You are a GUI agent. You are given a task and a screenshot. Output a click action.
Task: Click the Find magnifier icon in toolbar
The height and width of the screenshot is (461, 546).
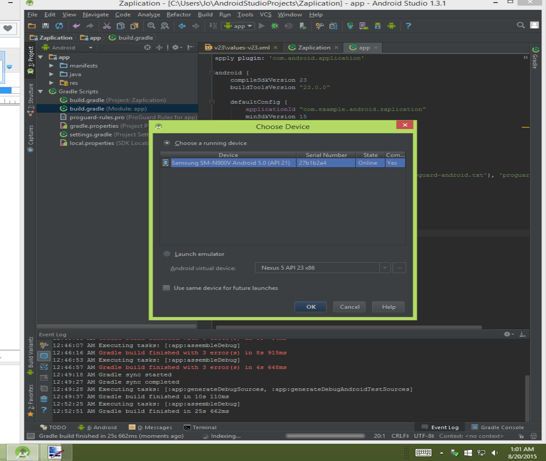pos(151,26)
